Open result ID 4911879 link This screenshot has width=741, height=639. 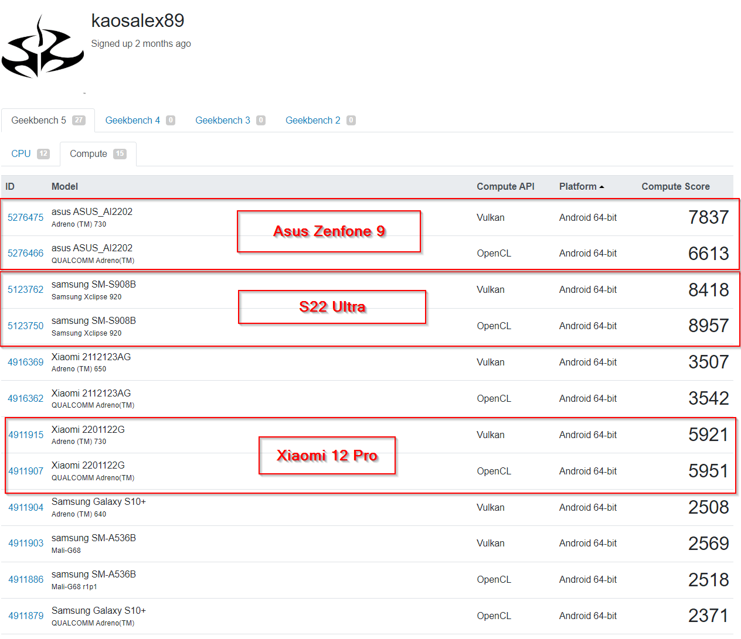tap(26, 616)
